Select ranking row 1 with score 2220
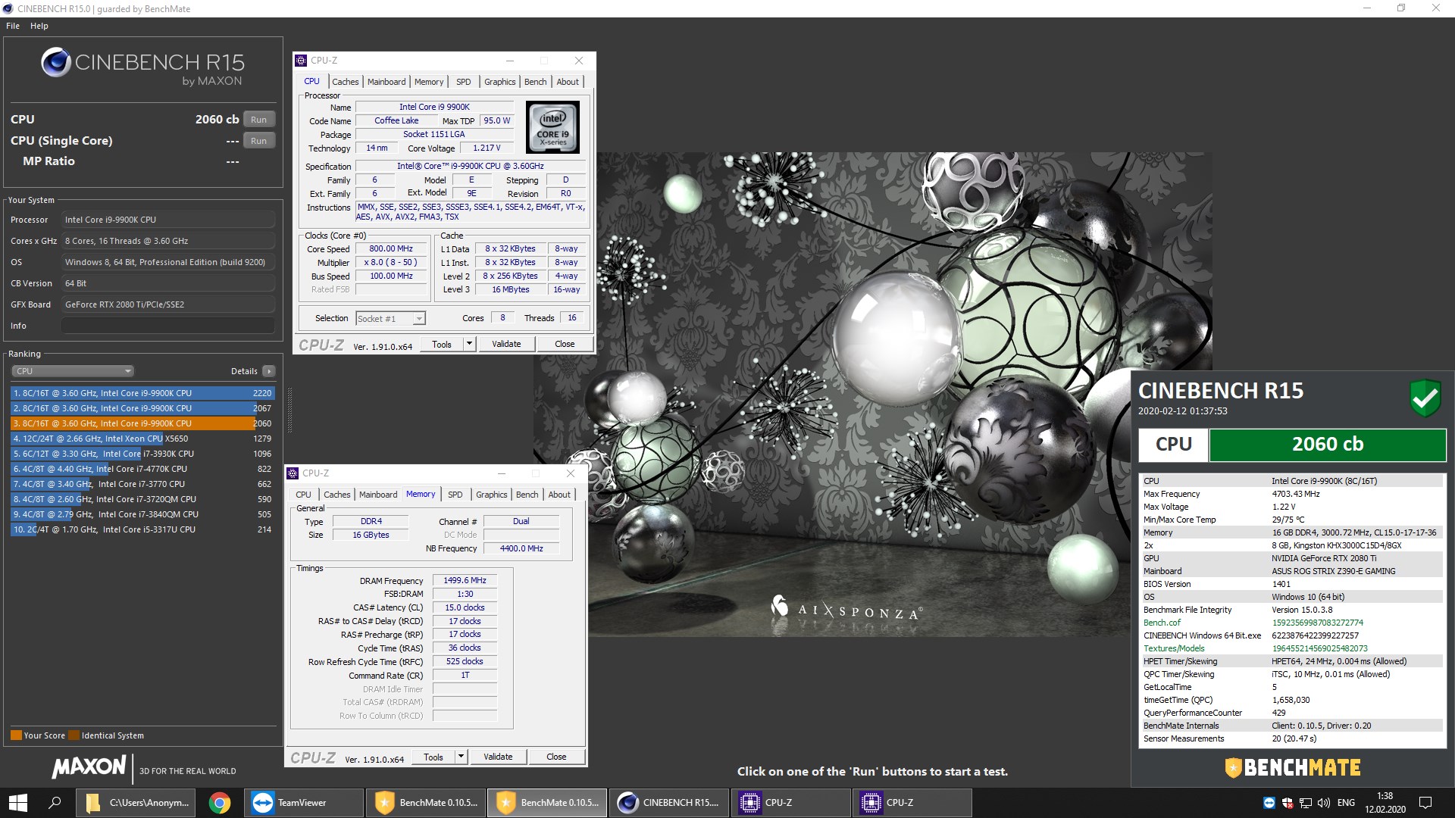 coord(142,393)
